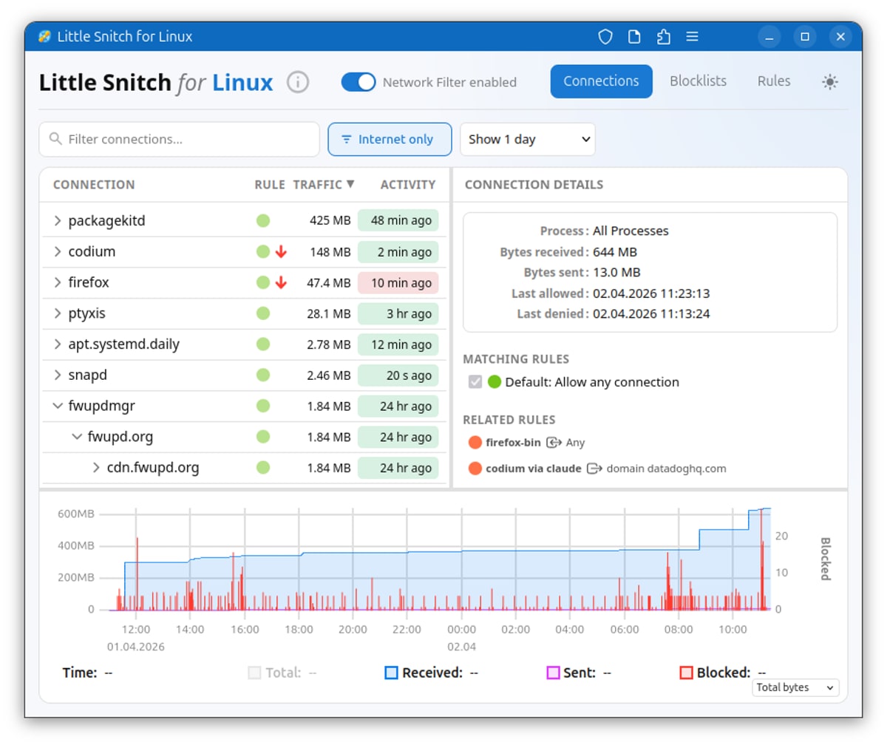Click the 148 MB traffic value for codium
The width and height of the screenshot is (887, 745).
tap(330, 252)
